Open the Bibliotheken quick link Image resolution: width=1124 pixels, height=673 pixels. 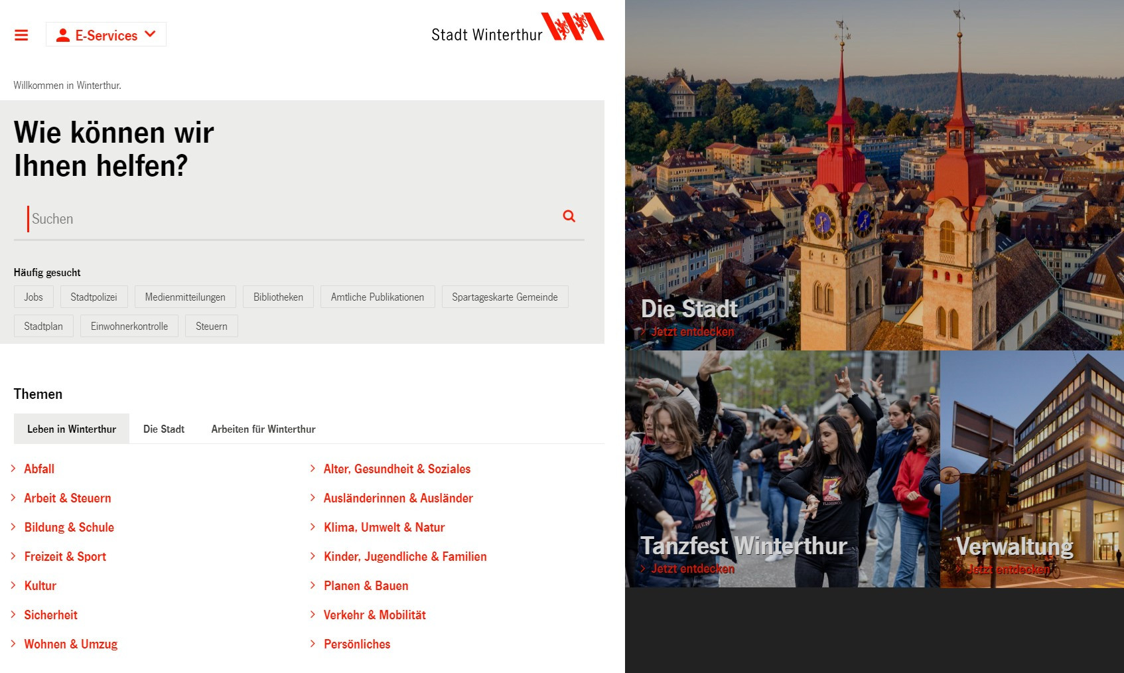tap(278, 297)
